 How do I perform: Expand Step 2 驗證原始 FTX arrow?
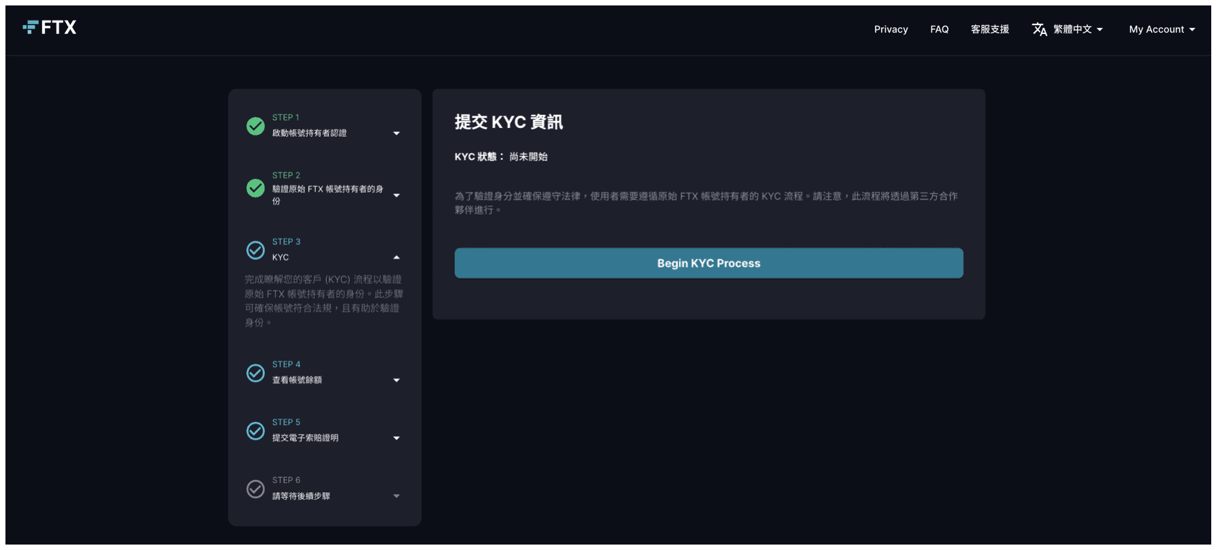click(396, 195)
